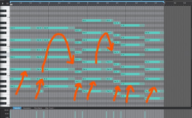
Task: Show the After Touch lane tab
Action: [x=49, y=108]
